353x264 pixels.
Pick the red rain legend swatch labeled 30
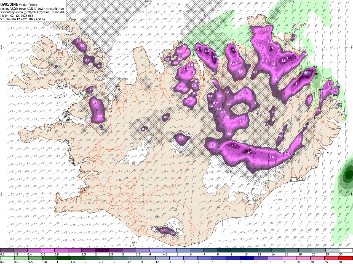[346, 258]
